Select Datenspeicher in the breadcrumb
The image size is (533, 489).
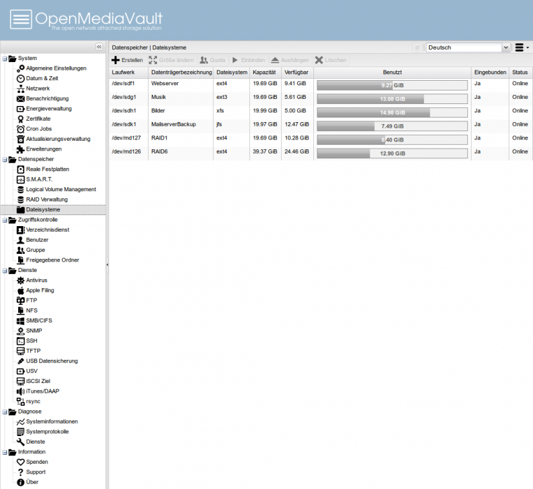tap(129, 47)
